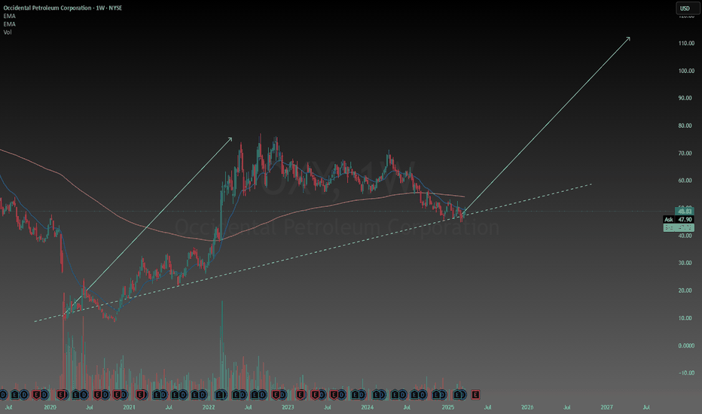Open the USD currency selector
This screenshot has height=414, width=702.
[x=688, y=8]
